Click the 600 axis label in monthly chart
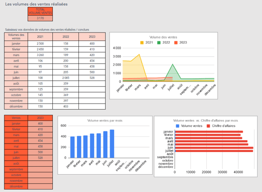The width and height of the screenshot is (262, 192). (x=63, y=126)
